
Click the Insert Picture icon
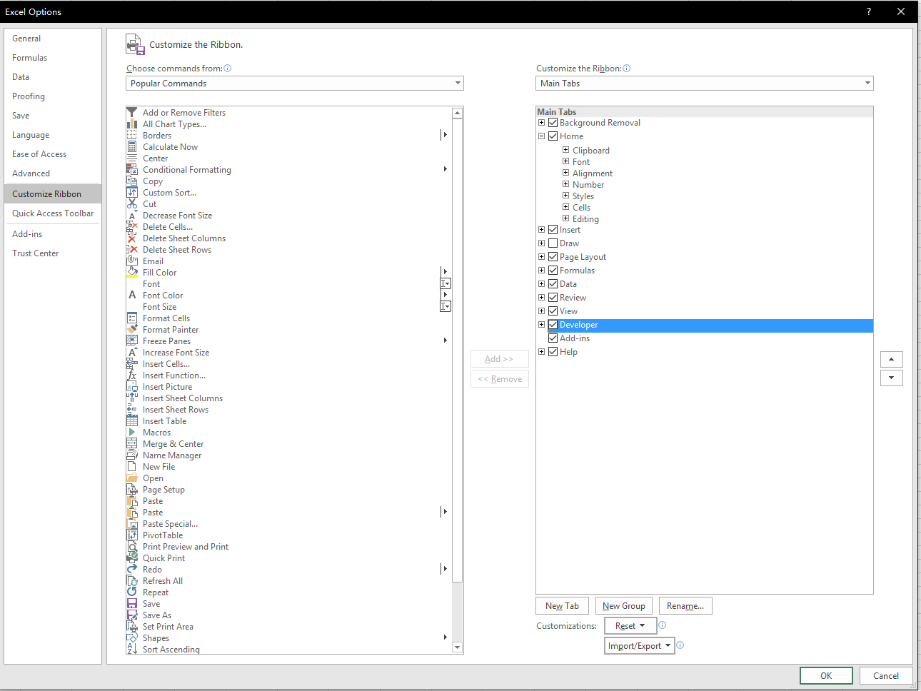coord(132,387)
